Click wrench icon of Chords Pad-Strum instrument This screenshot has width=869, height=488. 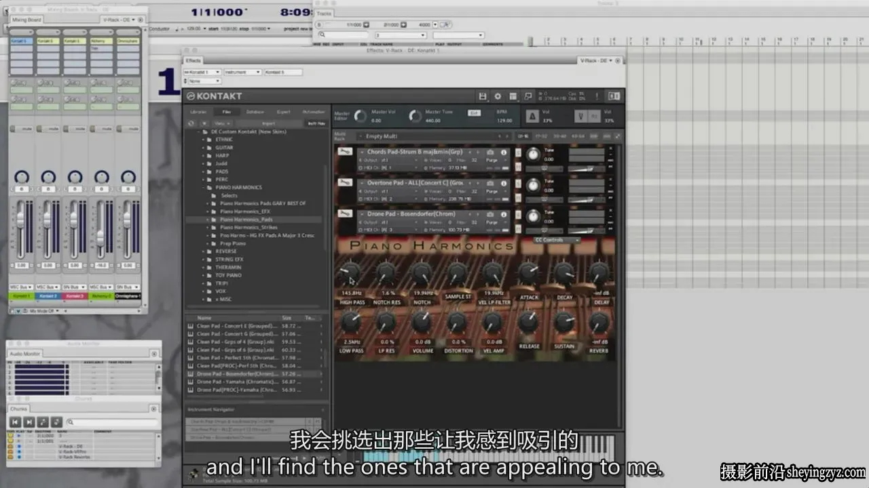click(x=345, y=152)
